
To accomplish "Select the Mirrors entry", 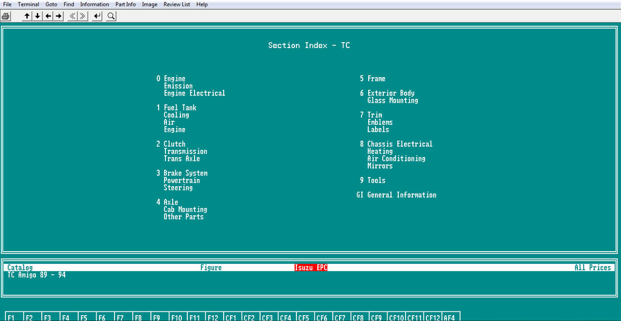I will coord(380,166).
